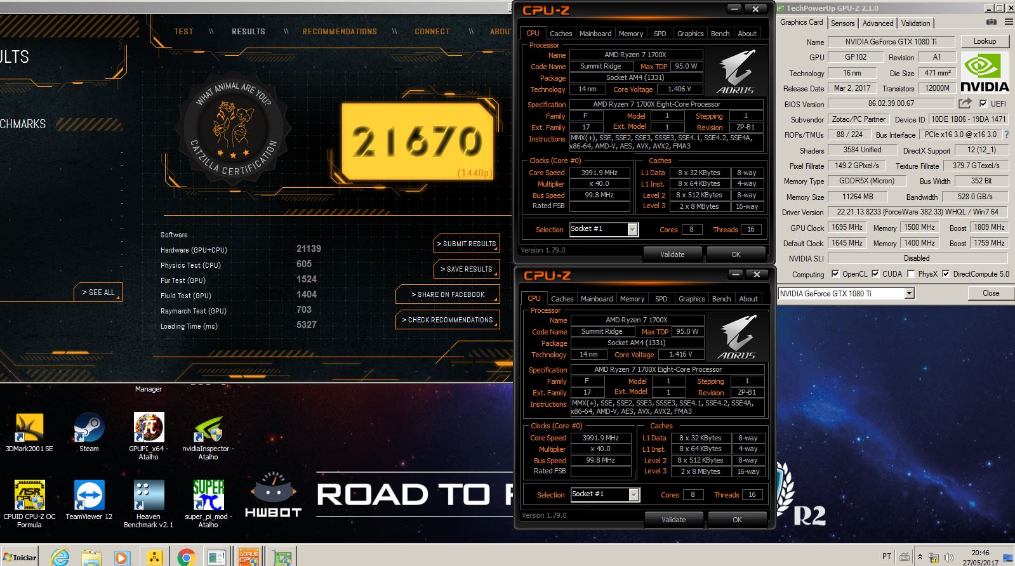Toggle the CUDA checkbox
Image resolution: width=1015 pixels, height=566 pixels.
point(875,274)
